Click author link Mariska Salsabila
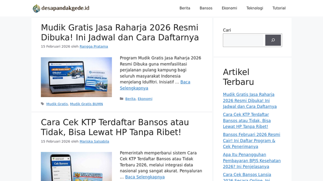Screen dimensions: 323x181 (x=94, y=141)
